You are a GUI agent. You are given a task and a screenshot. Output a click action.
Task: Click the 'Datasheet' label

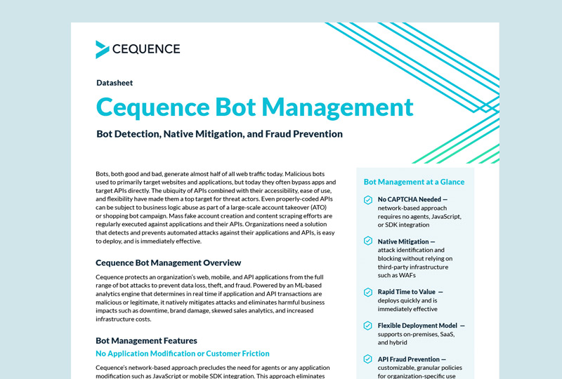point(115,83)
